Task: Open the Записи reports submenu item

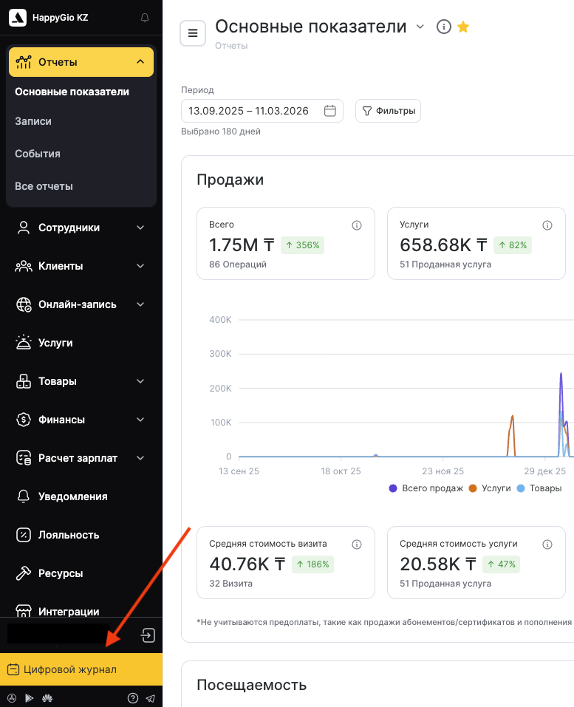Action: (33, 121)
